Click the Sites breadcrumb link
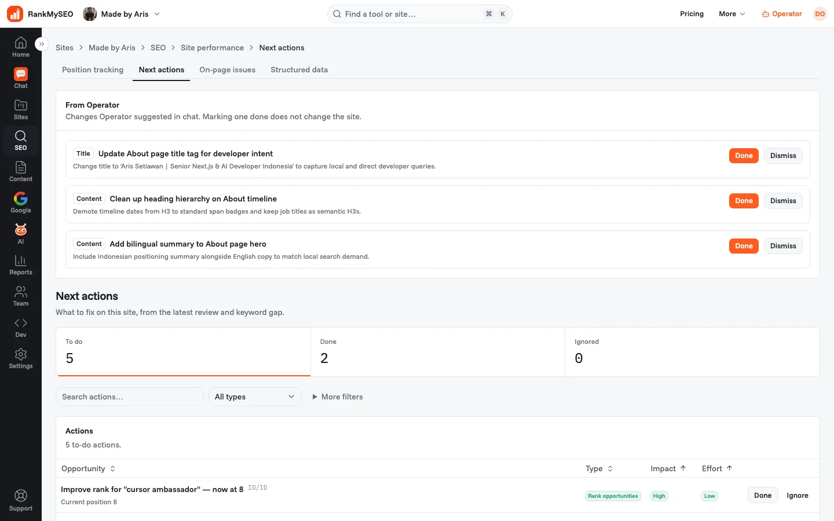 (64, 47)
